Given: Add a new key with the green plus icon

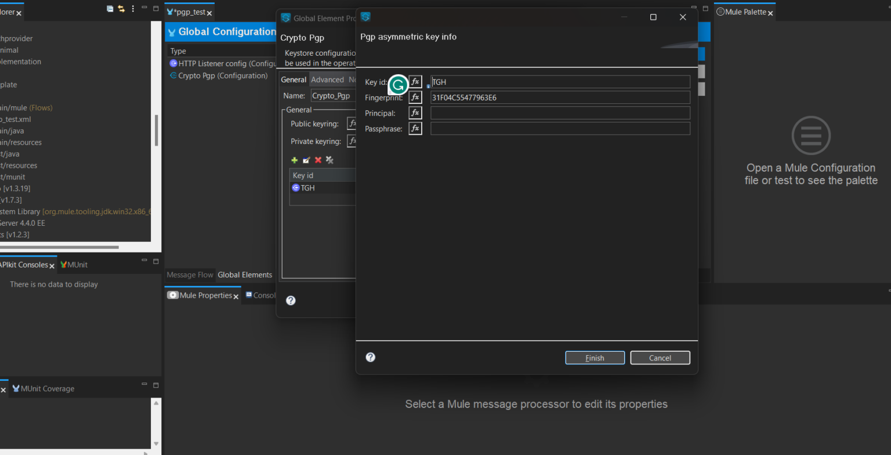Looking at the screenshot, I should 294,160.
